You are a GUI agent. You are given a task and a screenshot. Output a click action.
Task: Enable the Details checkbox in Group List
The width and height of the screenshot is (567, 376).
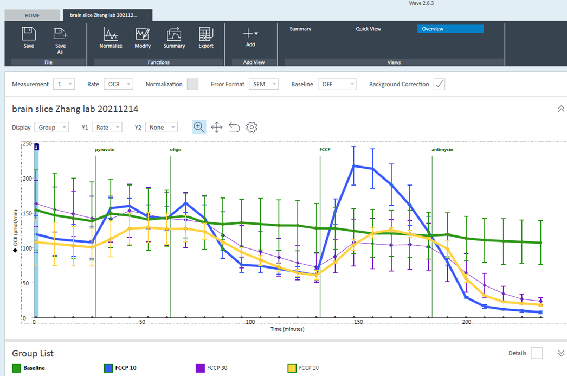[x=536, y=353]
